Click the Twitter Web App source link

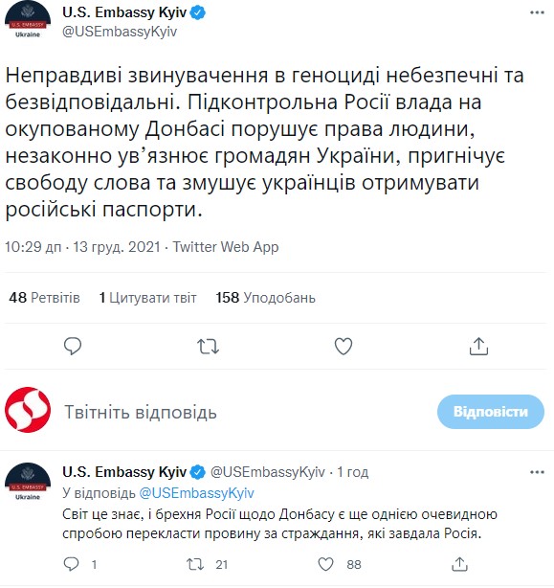[x=226, y=247]
